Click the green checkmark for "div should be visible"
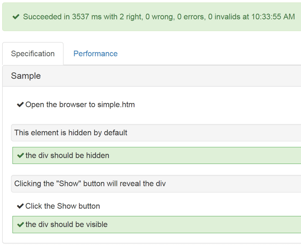The width and height of the screenshot is (301, 251). [x=21, y=225]
